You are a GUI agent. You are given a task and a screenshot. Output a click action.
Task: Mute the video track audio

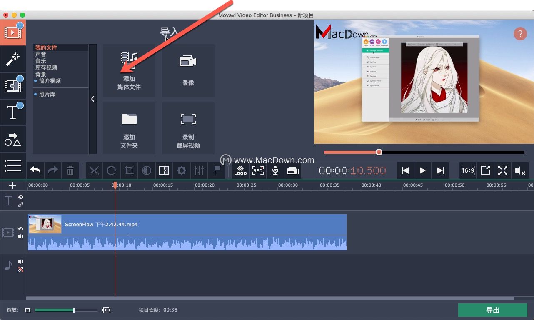point(21,236)
